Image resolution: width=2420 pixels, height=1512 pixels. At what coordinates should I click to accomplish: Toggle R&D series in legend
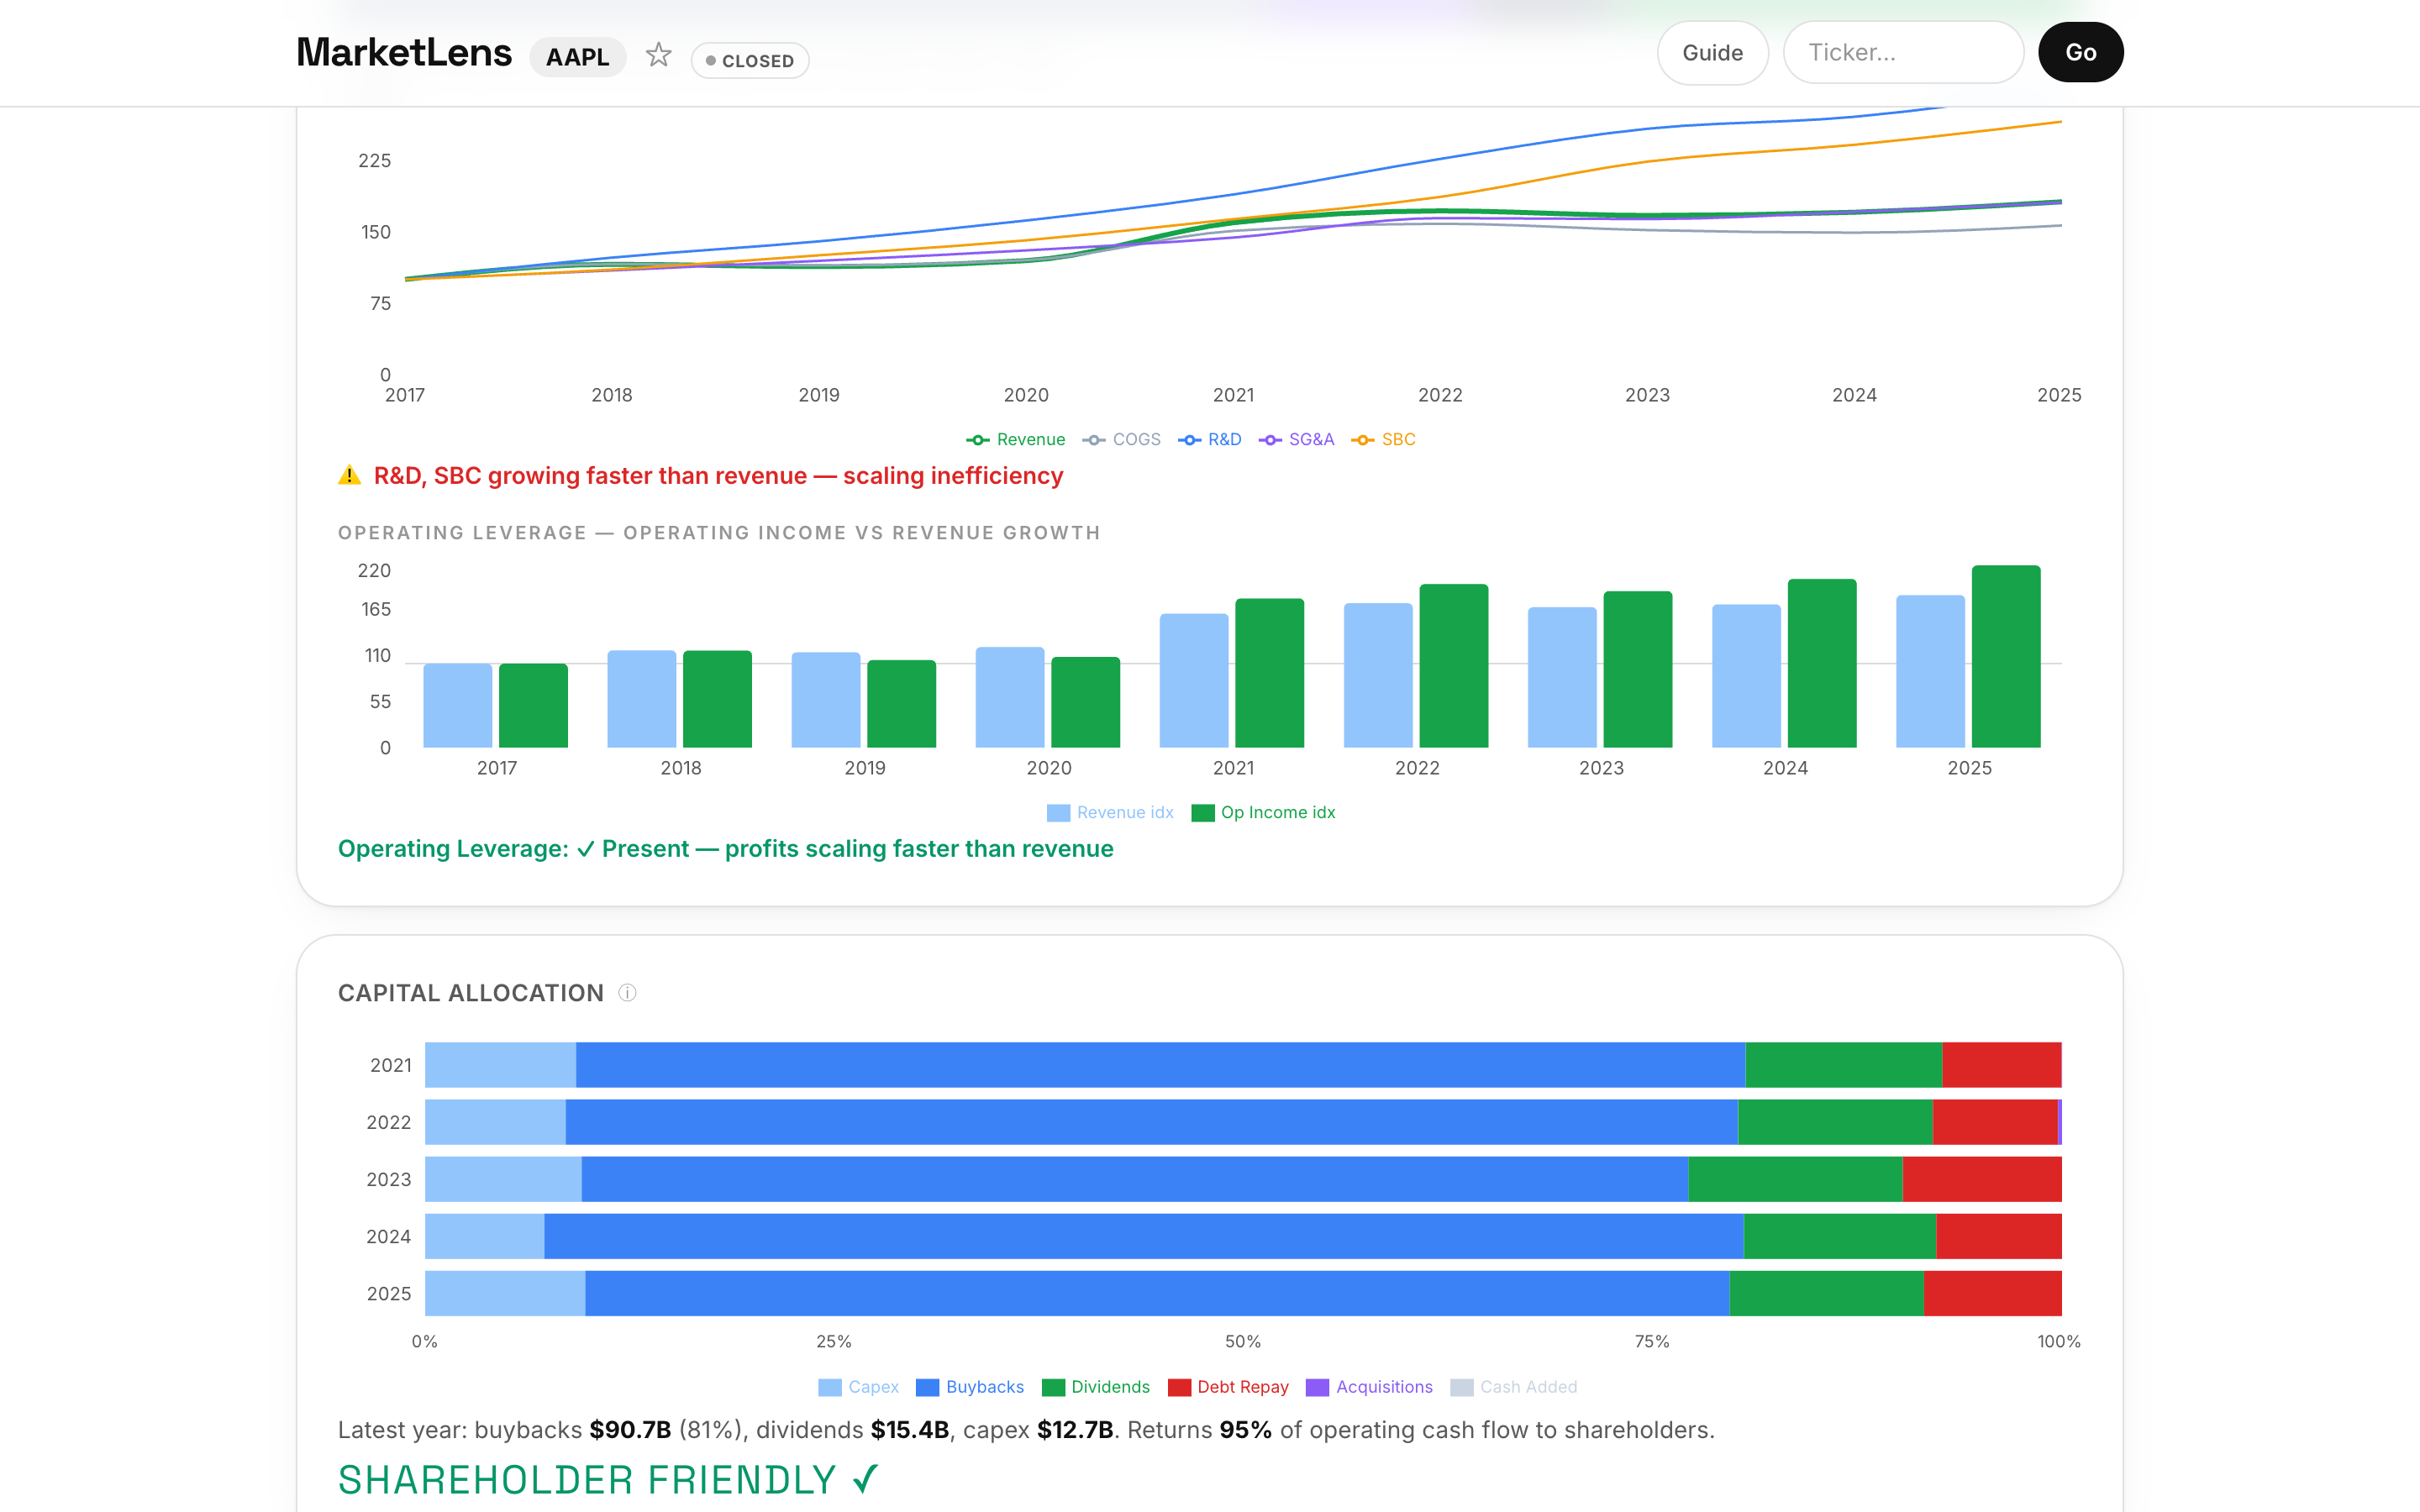click(x=1209, y=439)
